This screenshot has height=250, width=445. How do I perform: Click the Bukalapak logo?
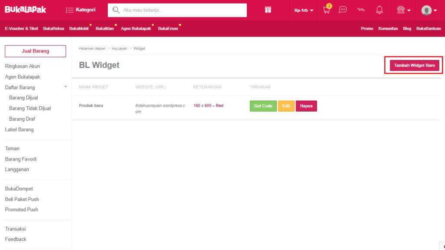point(26,10)
